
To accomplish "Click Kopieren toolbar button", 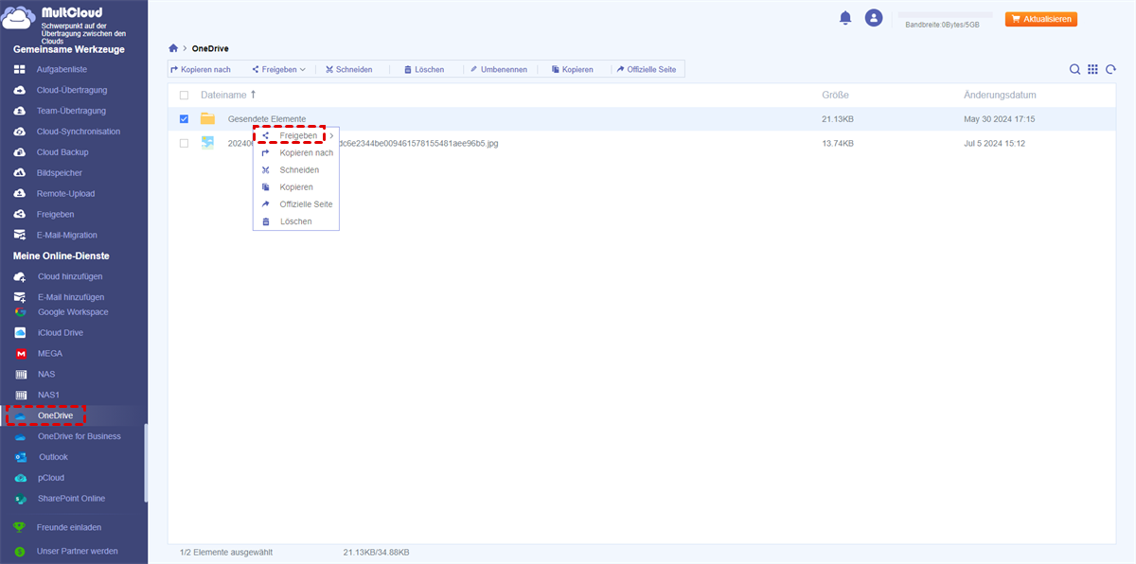I will pos(572,69).
